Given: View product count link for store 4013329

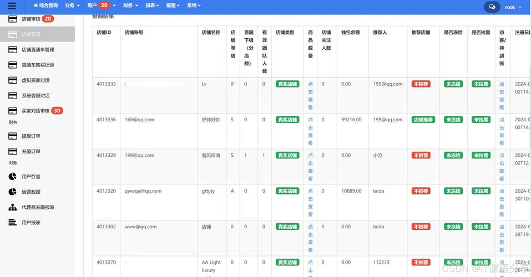Looking at the screenshot, I should 310,167.
